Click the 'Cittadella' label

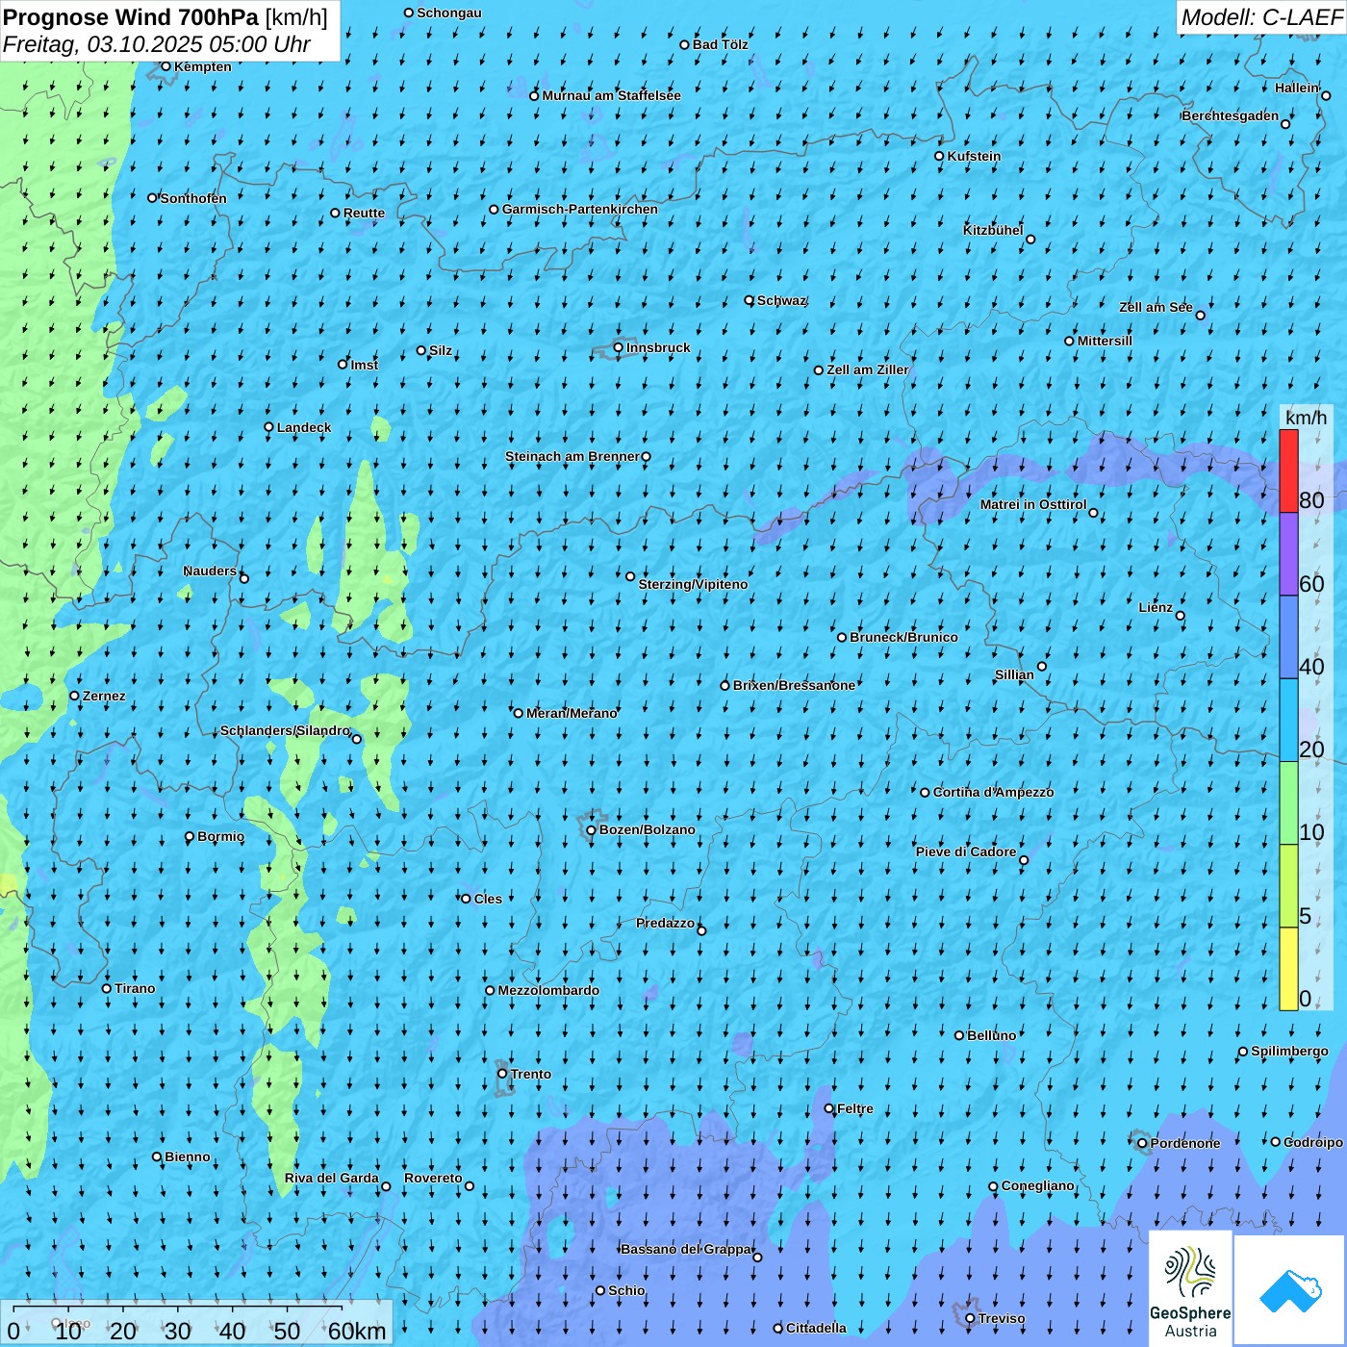[816, 1328]
